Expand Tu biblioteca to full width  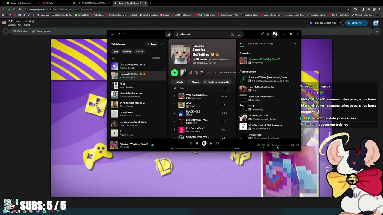pyautogui.click(x=162, y=44)
